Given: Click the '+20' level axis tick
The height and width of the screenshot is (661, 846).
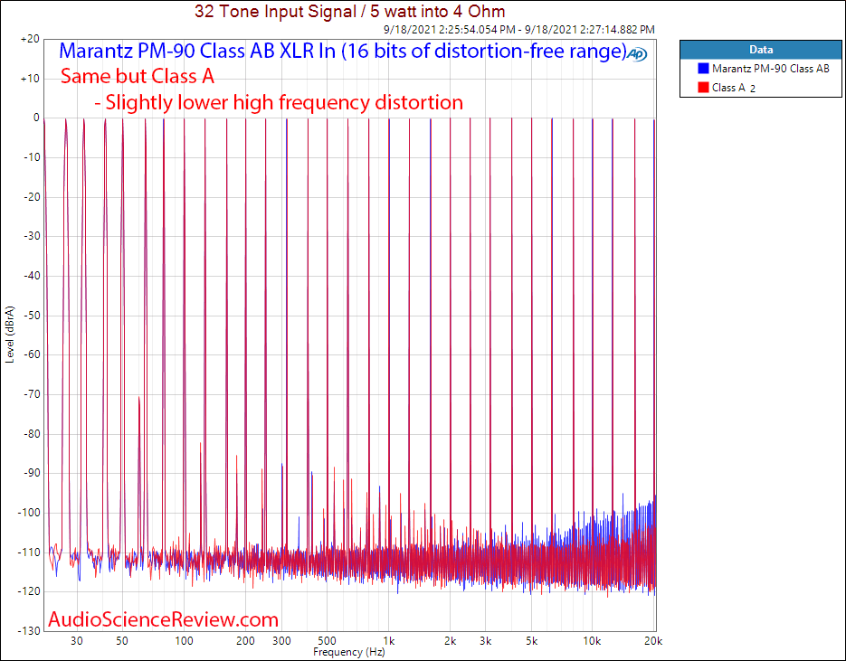Looking at the screenshot, I should pyautogui.click(x=30, y=39).
